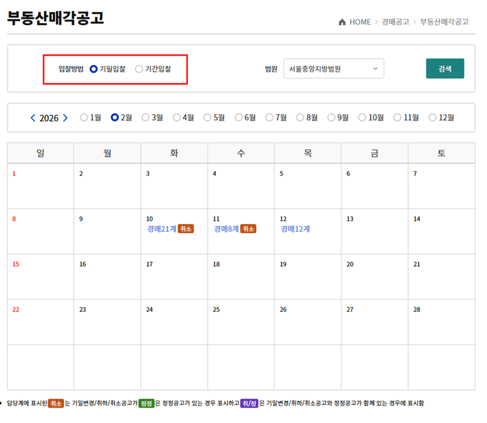Select the 기간입찰 radio button
The height and width of the screenshot is (423, 487).
coord(139,69)
